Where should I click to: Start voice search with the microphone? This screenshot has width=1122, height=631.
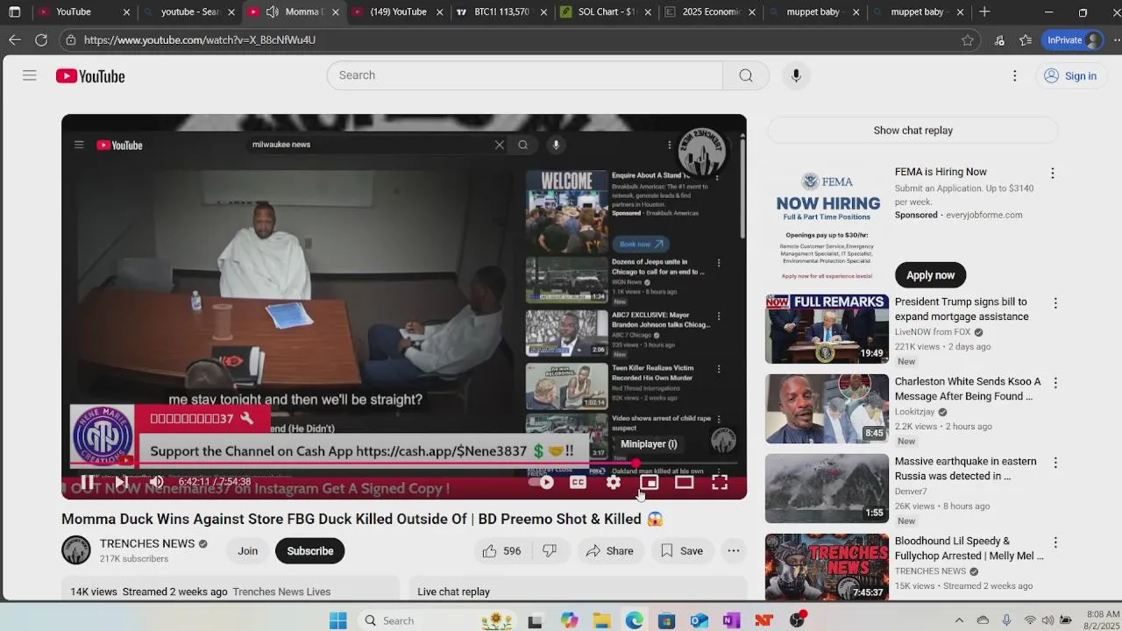click(796, 75)
